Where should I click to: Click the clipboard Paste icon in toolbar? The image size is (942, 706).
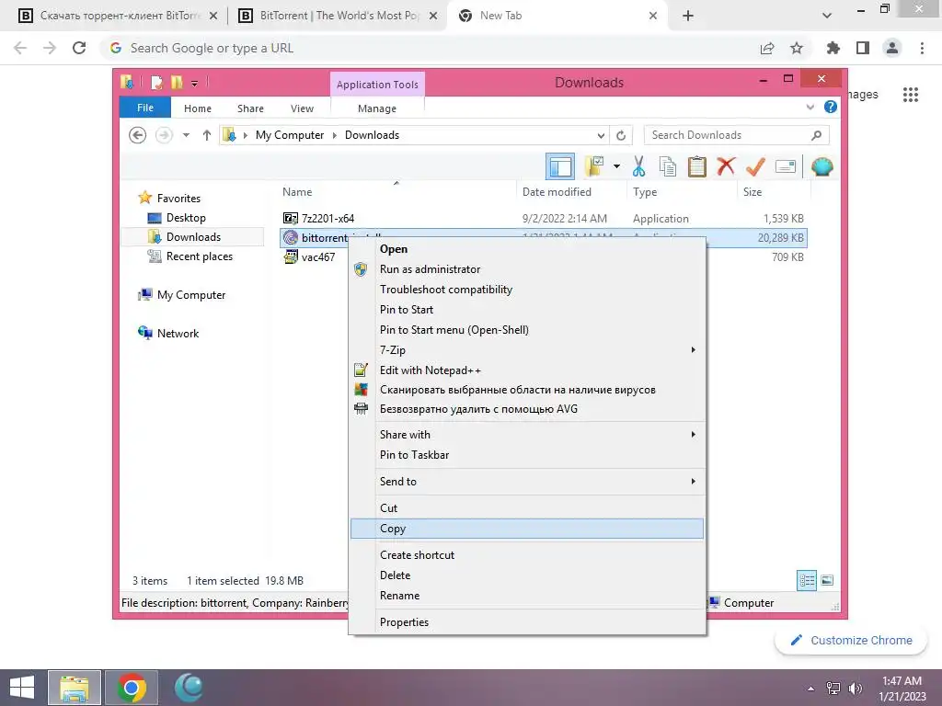(x=696, y=166)
